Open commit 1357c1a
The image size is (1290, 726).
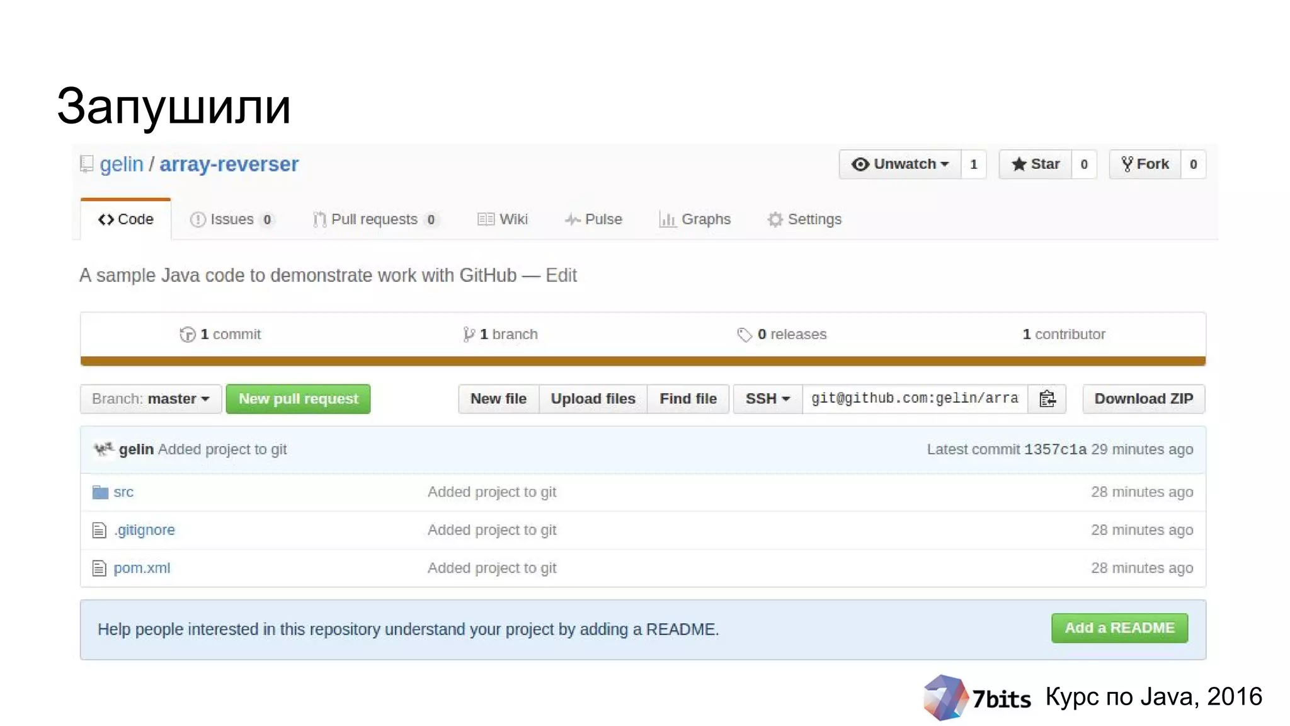(1055, 449)
